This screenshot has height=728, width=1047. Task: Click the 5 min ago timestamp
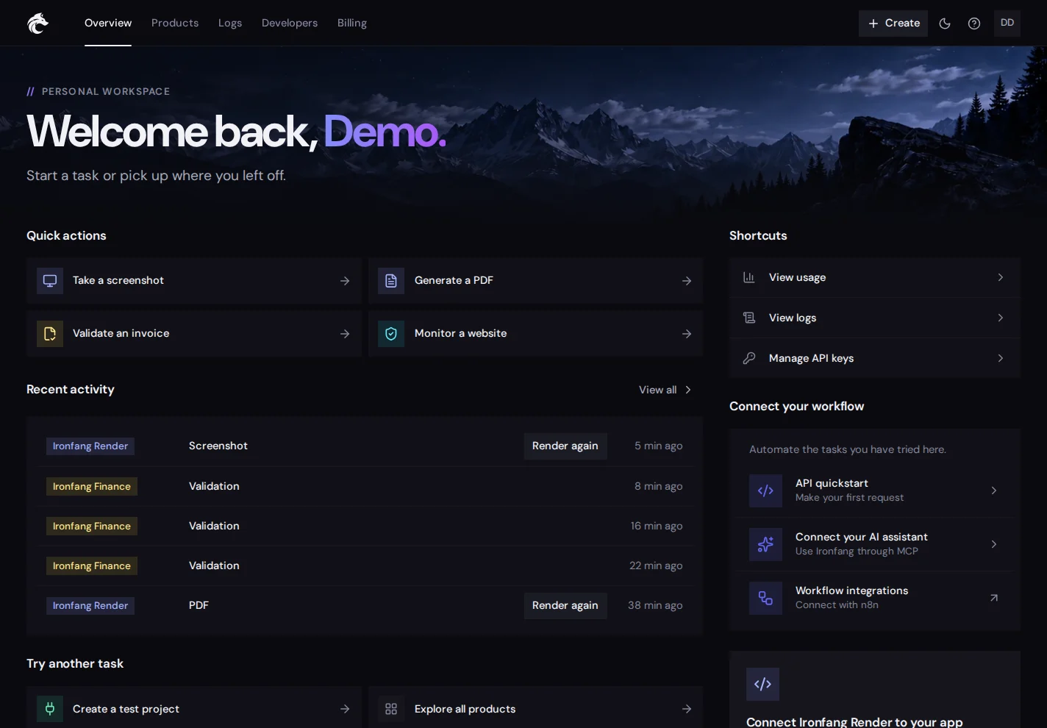659,446
